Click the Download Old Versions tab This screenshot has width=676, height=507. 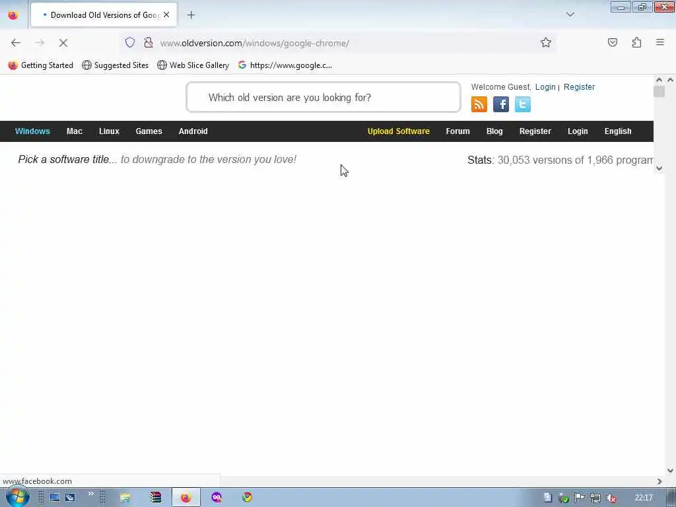pos(104,15)
